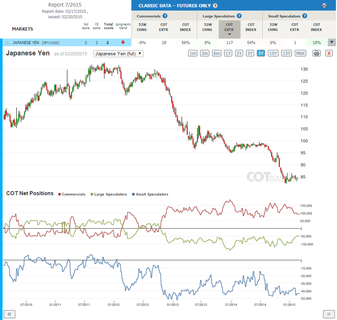Click the blue Small Speculators legend swatch
Viewport: 337px width, 320px height.
point(134,194)
